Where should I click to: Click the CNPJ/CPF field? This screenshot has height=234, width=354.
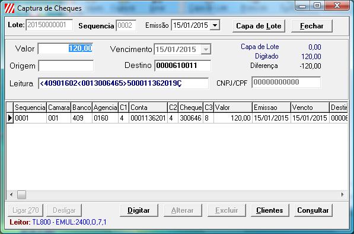point(286,82)
